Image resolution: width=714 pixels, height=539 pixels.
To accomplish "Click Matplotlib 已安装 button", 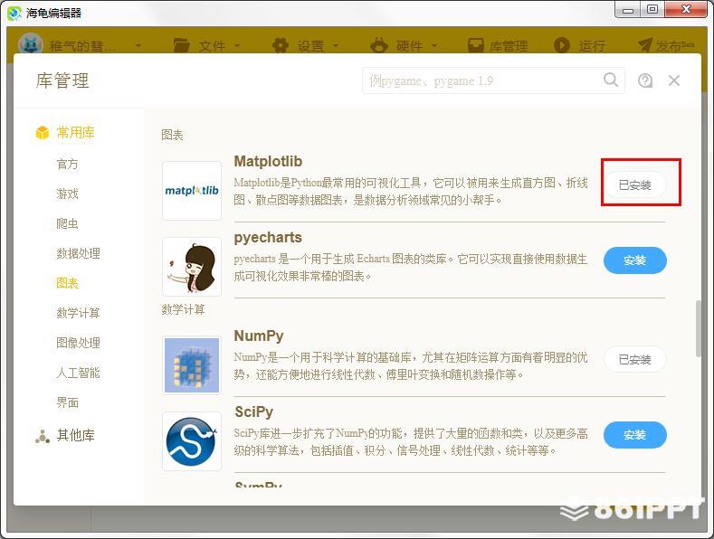I will click(634, 184).
